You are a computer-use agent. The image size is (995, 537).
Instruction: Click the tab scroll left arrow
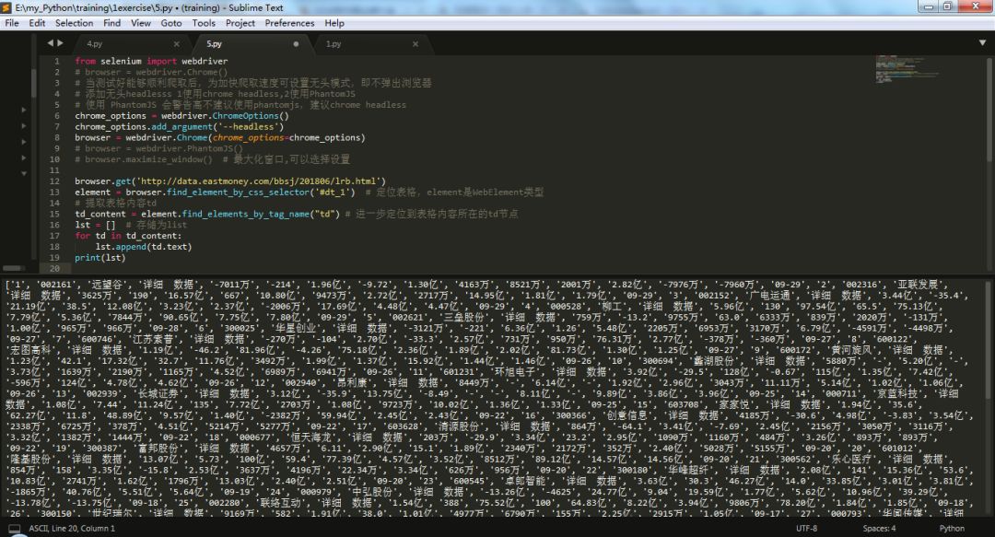coord(50,43)
